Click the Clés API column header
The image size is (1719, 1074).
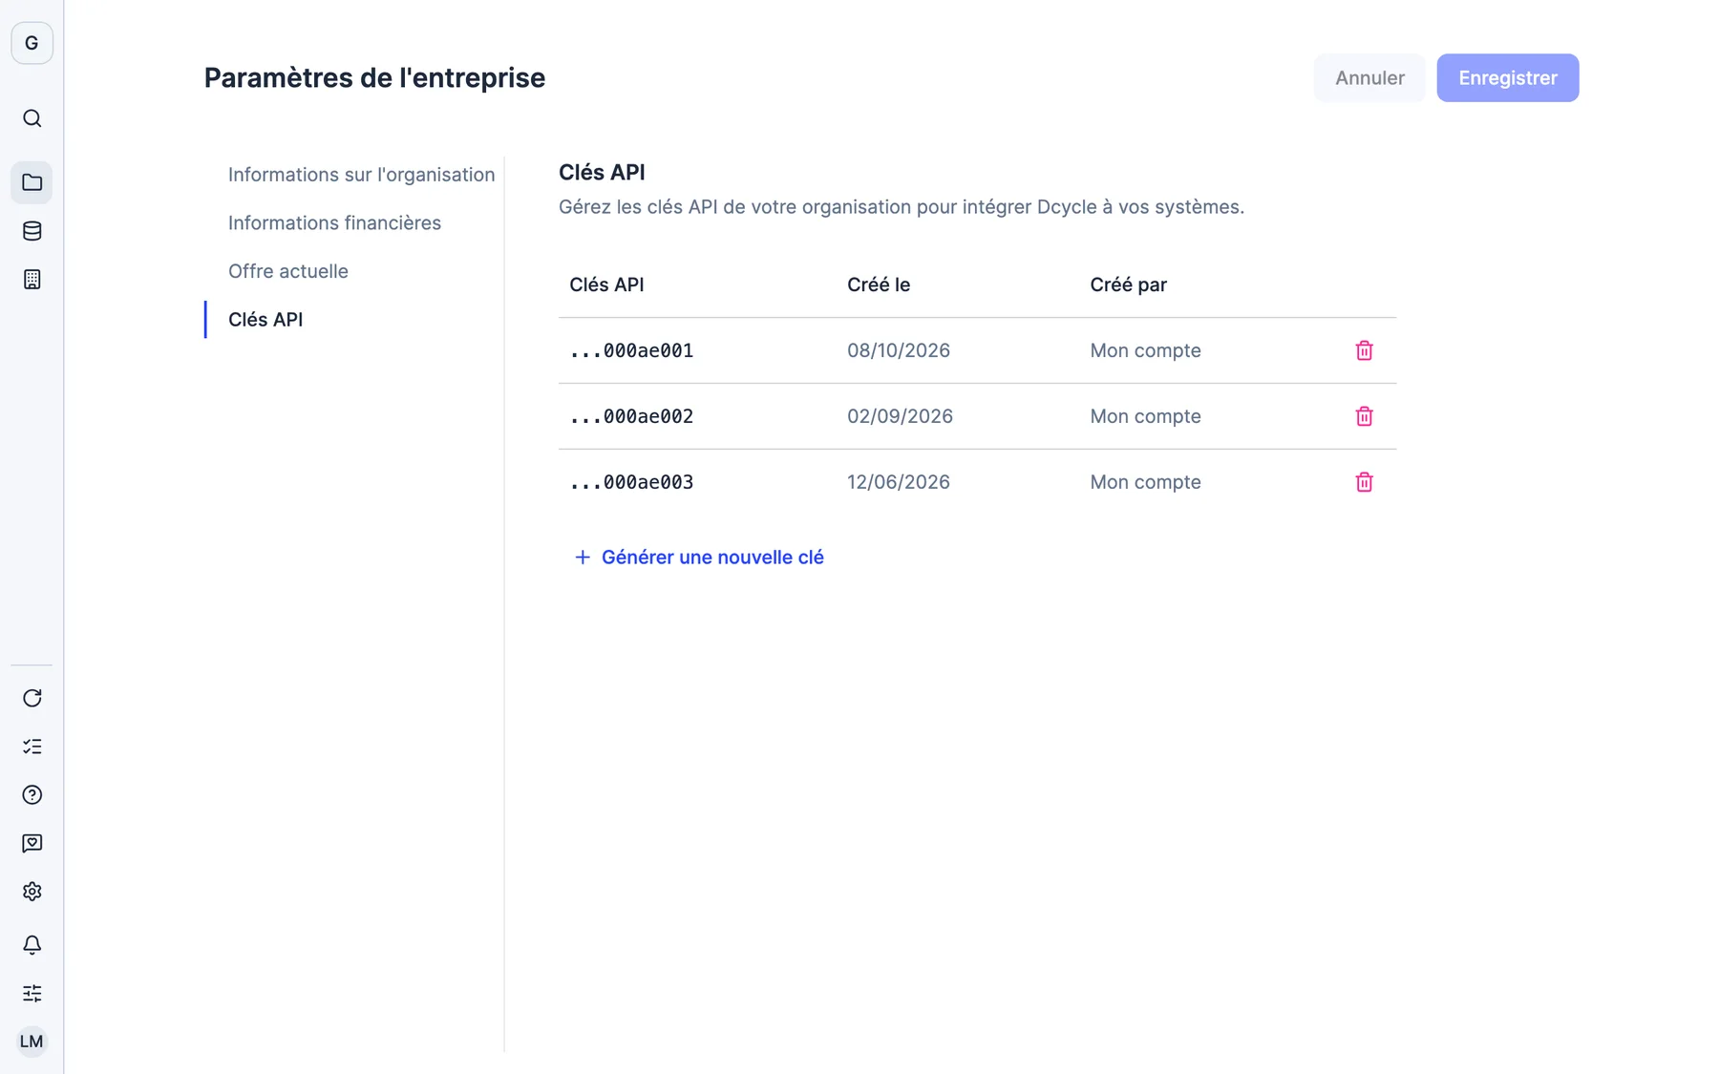[606, 284]
